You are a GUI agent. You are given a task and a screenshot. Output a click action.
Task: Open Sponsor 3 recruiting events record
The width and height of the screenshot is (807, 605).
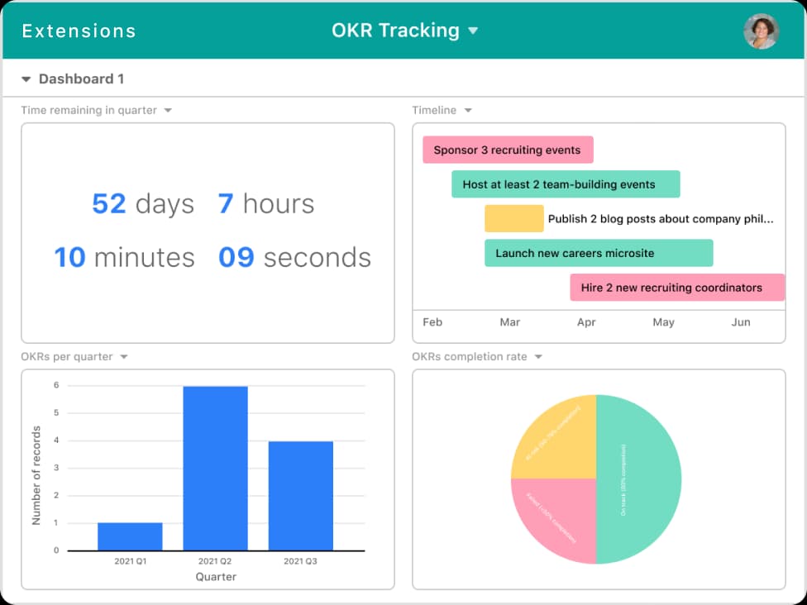tap(508, 150)
